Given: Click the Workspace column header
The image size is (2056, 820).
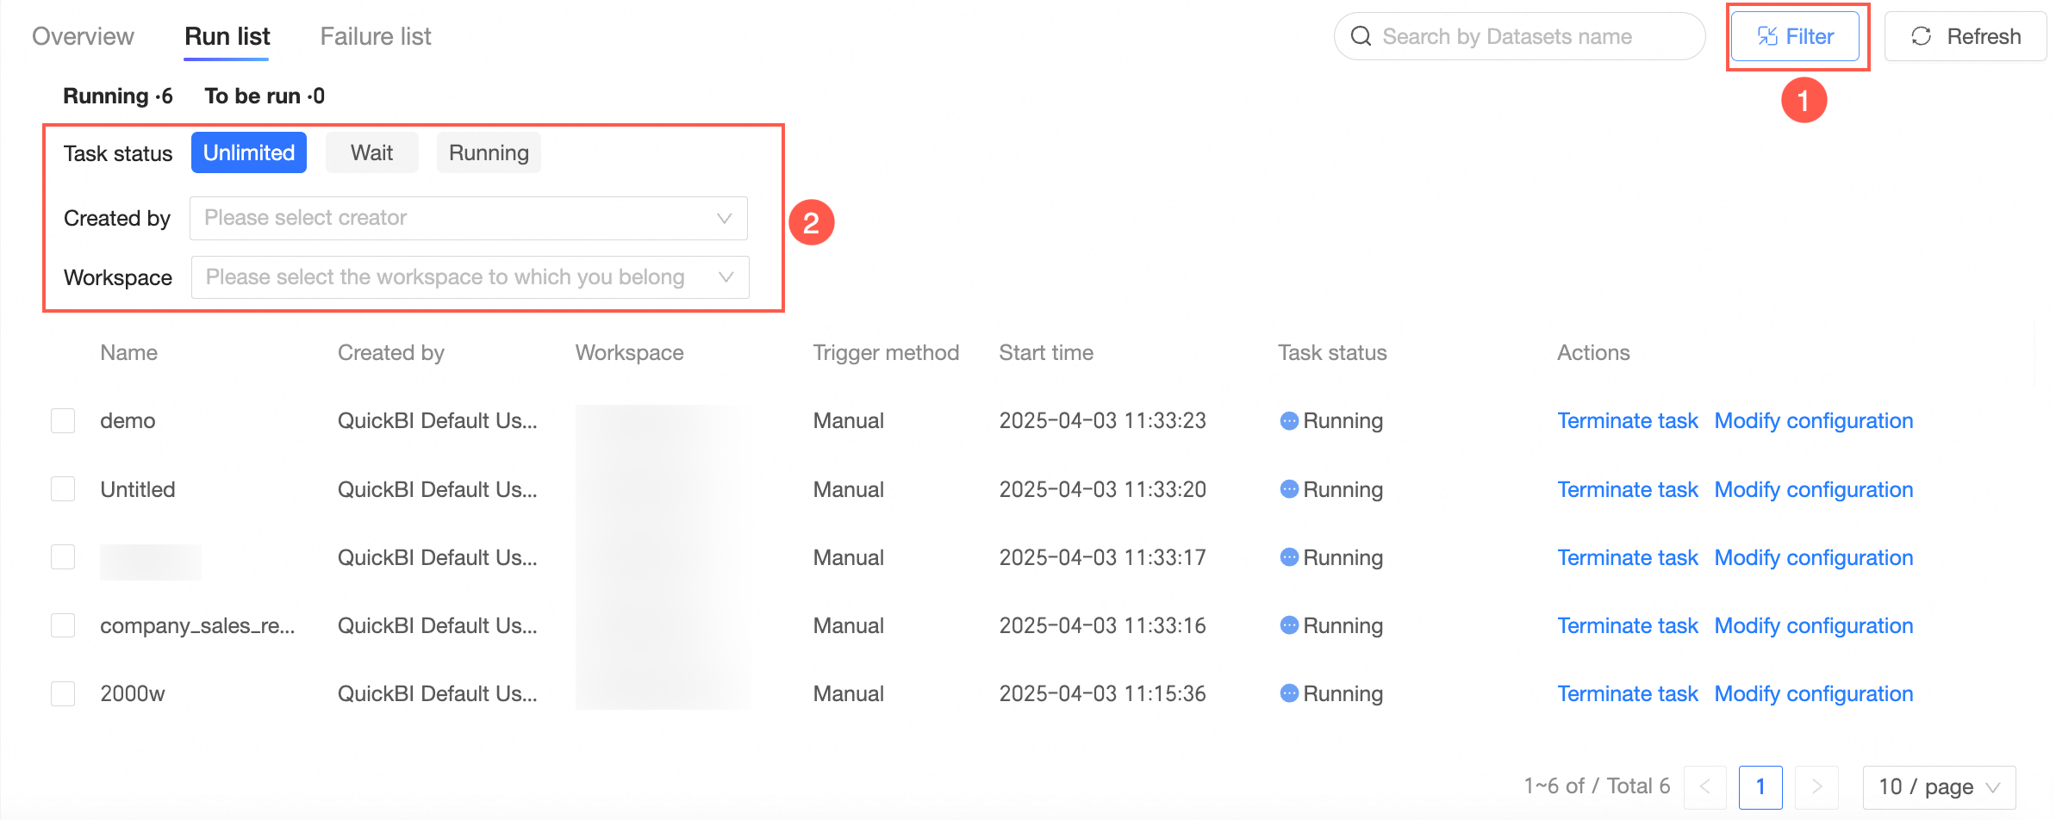Looking at the screenshot, I should click(x=629, y=352).
